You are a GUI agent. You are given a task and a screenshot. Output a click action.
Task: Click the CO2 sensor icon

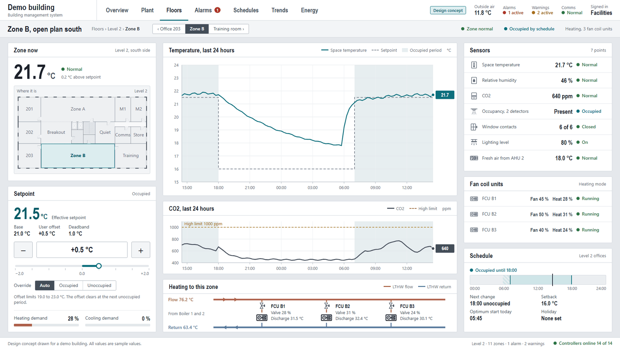tap(474, 96)
